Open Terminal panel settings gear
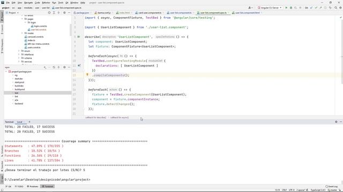The width and height of the screenshot is (343, 192). (336, 122)
